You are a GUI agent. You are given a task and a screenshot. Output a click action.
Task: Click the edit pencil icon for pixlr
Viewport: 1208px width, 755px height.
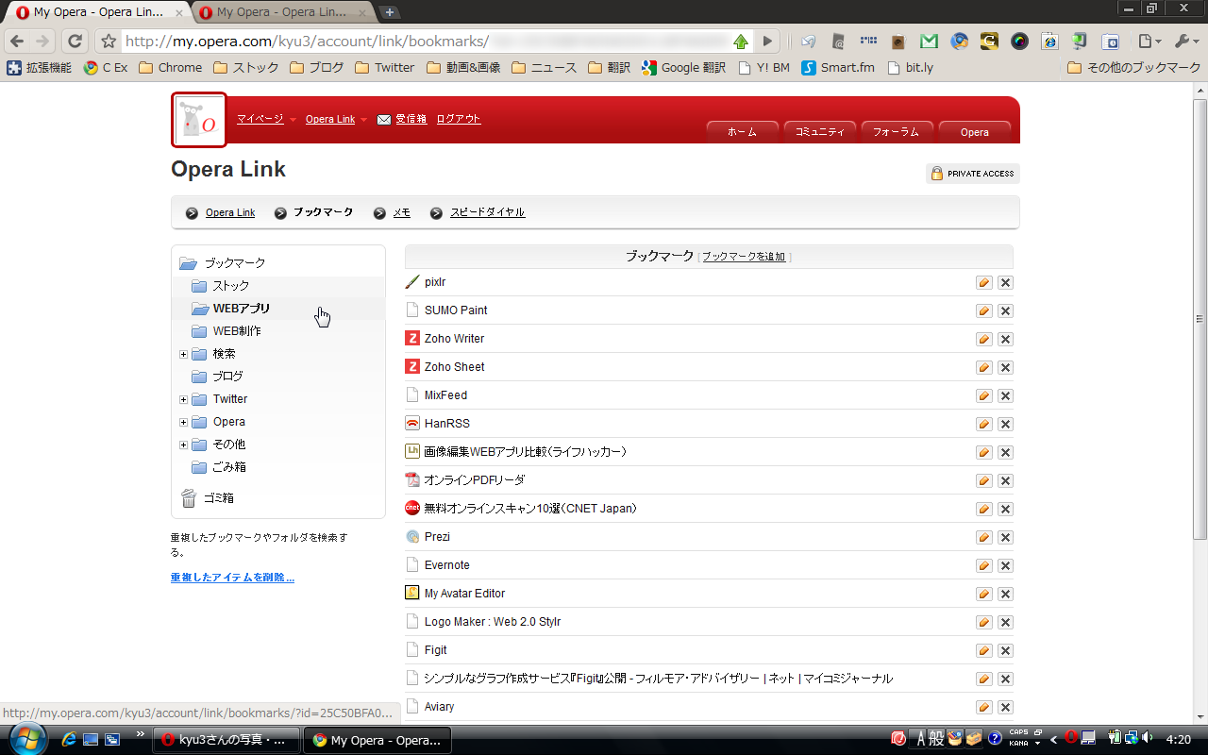tap(983, 282)
